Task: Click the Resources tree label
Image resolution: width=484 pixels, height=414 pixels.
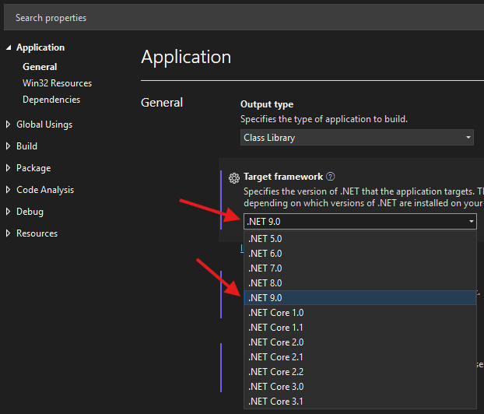Action: (37, 233)
